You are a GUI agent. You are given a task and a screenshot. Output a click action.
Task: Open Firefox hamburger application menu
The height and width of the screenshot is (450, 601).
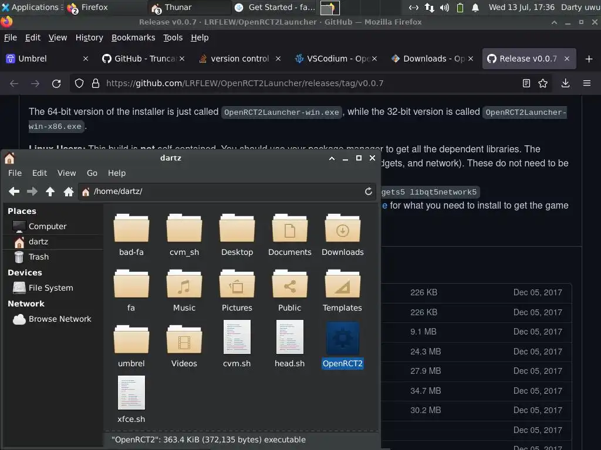point(587,83)
